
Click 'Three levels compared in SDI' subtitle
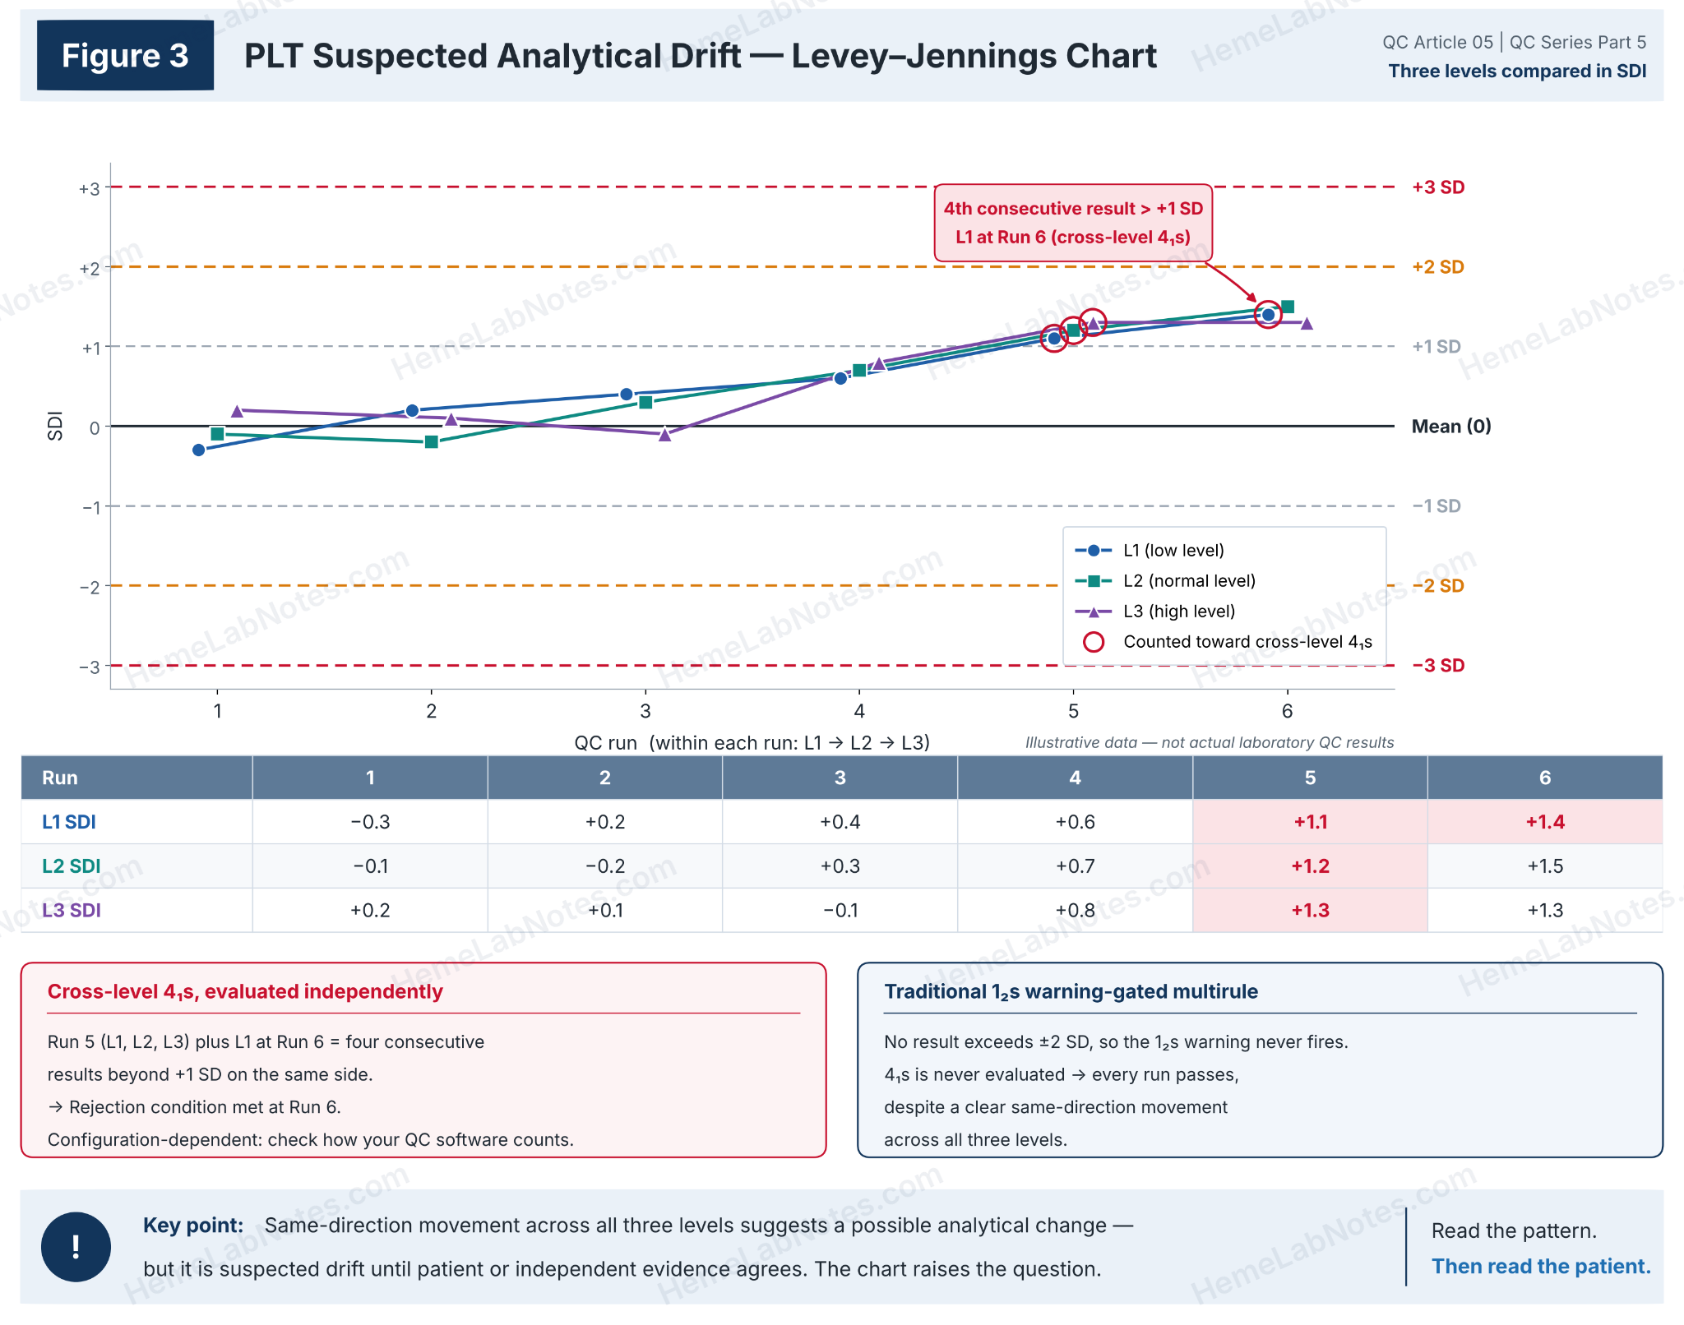pos(1517,72)
